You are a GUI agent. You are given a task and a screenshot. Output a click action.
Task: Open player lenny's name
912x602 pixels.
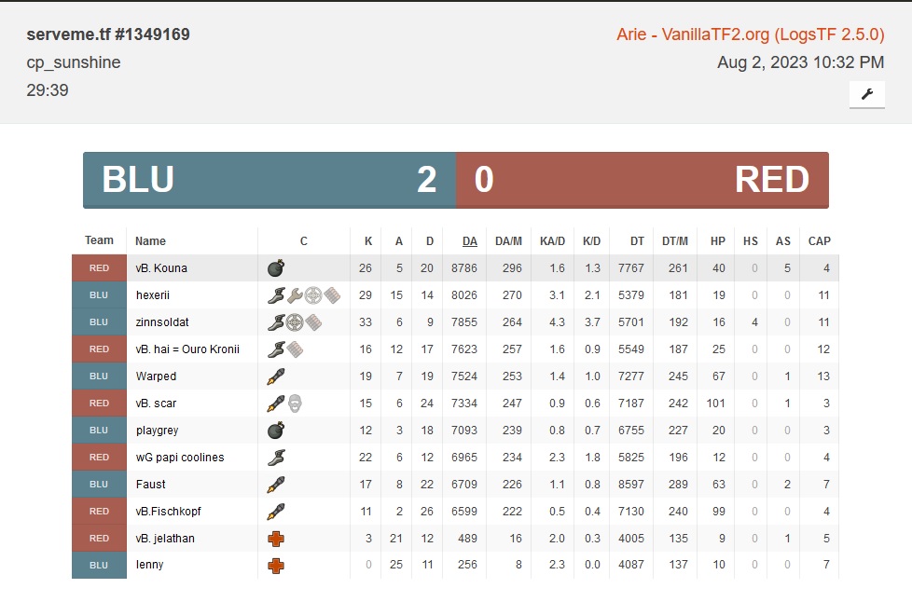pos(149,565)
